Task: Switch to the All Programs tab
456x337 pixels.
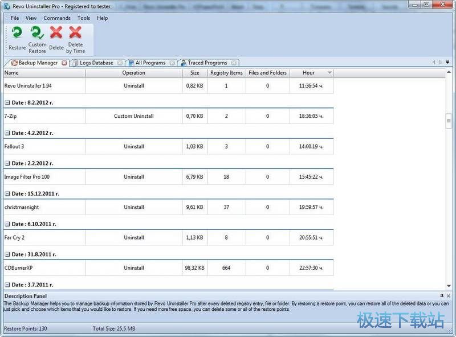Action: tap(150, 63)
